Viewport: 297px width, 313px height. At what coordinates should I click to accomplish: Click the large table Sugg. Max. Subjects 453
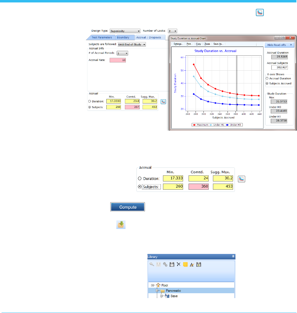[x=223, y=186]
